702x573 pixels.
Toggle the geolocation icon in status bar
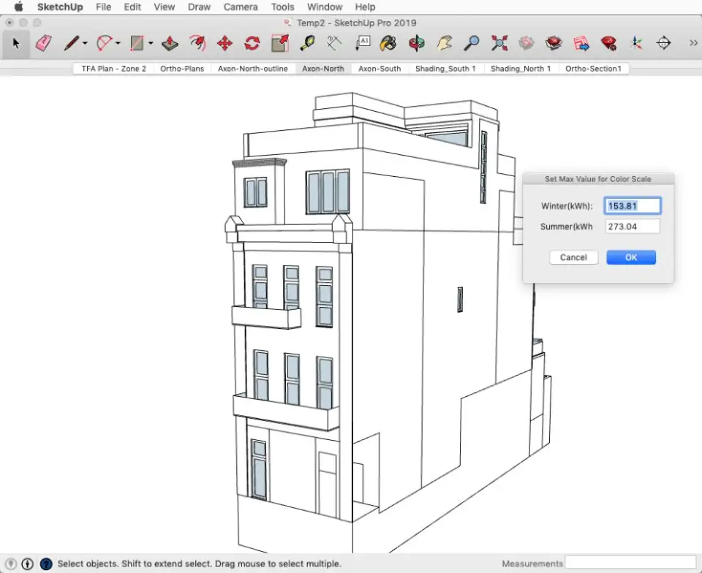tap(12, 563)
